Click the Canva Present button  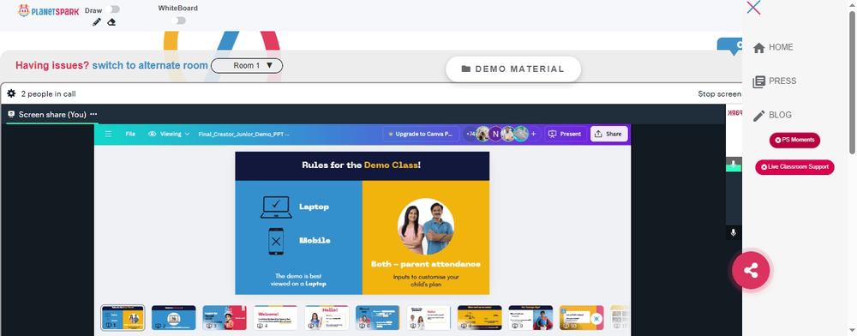[x=565, y=134]
